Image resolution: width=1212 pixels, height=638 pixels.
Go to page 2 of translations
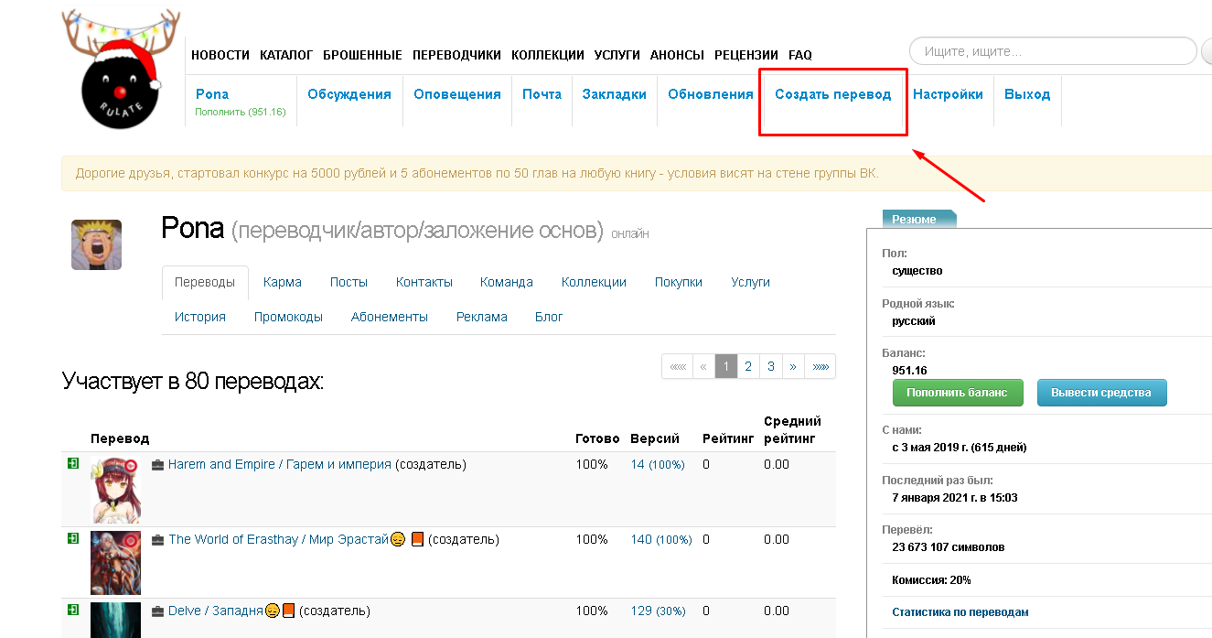click(x=748, y=366)
